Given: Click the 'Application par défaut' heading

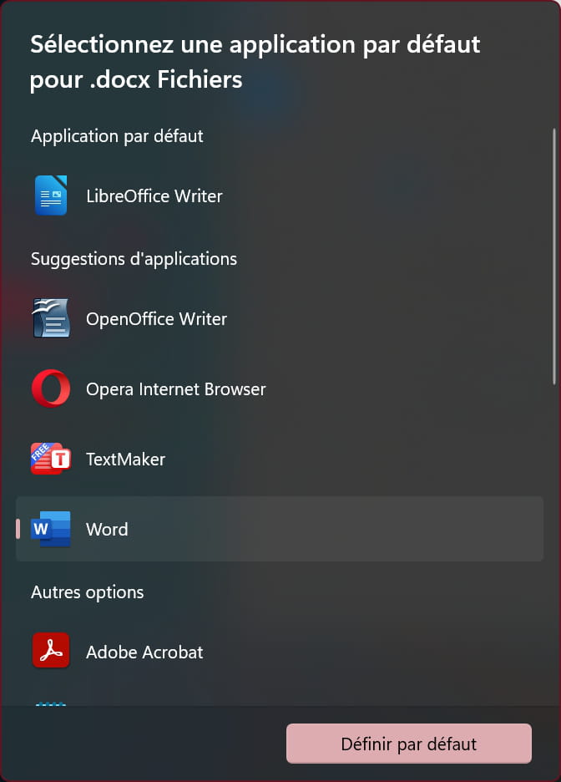Looking at the screenshot, I should coord(117,136).
